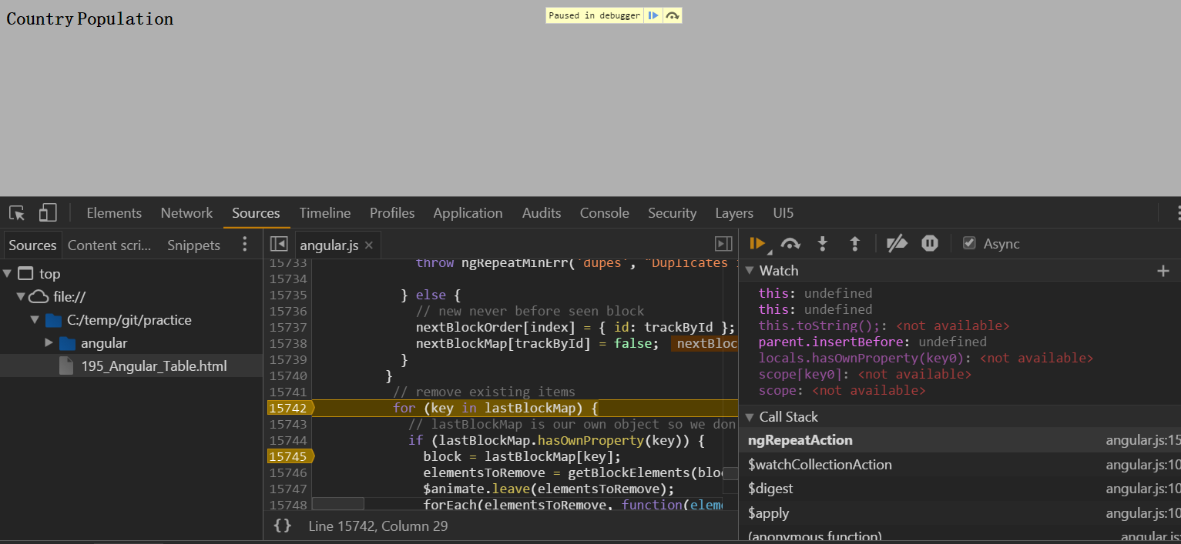
Task: Open the Snippets navigator tab
Action: (193, 245)
